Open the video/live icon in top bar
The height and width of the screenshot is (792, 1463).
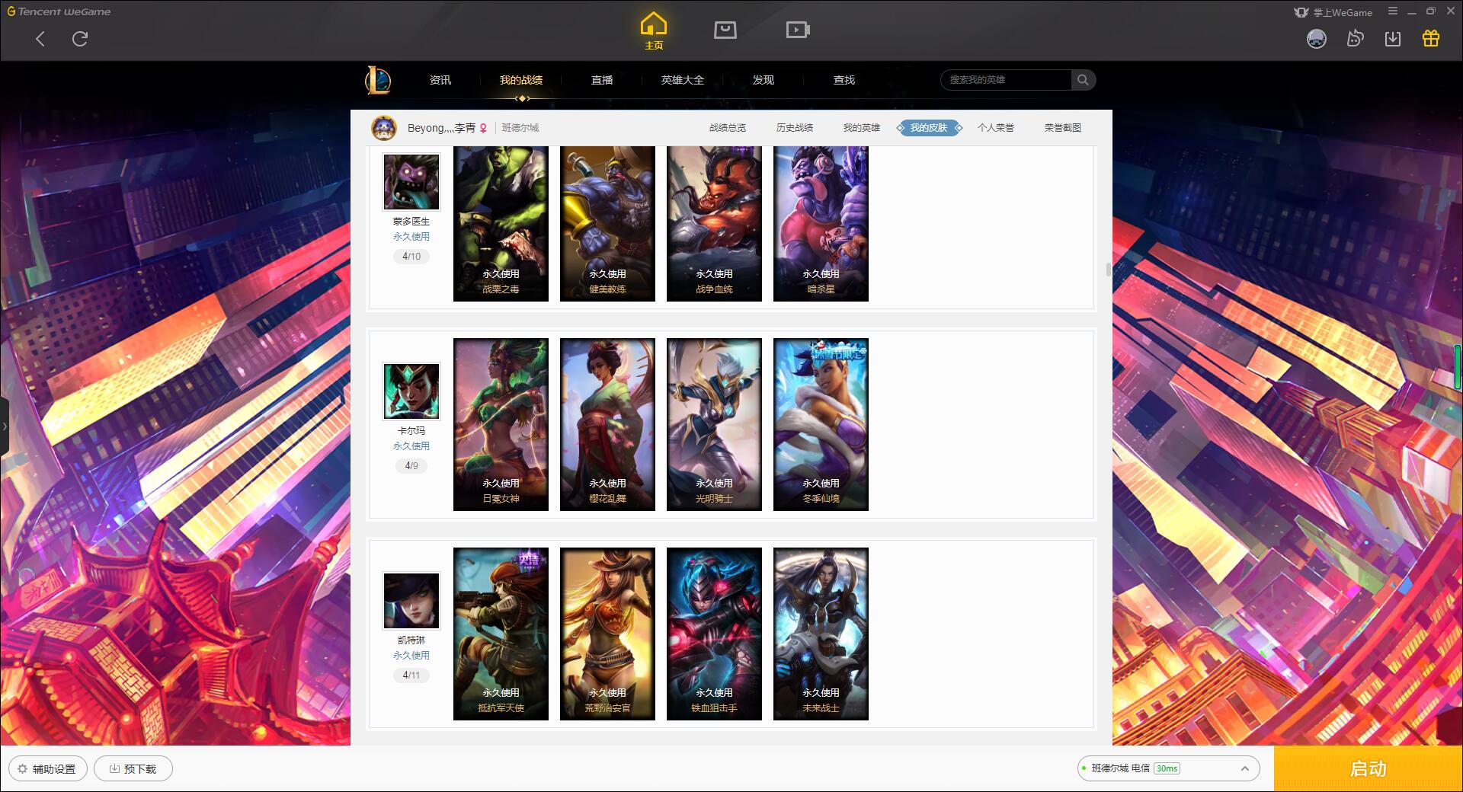click(797, 30)
